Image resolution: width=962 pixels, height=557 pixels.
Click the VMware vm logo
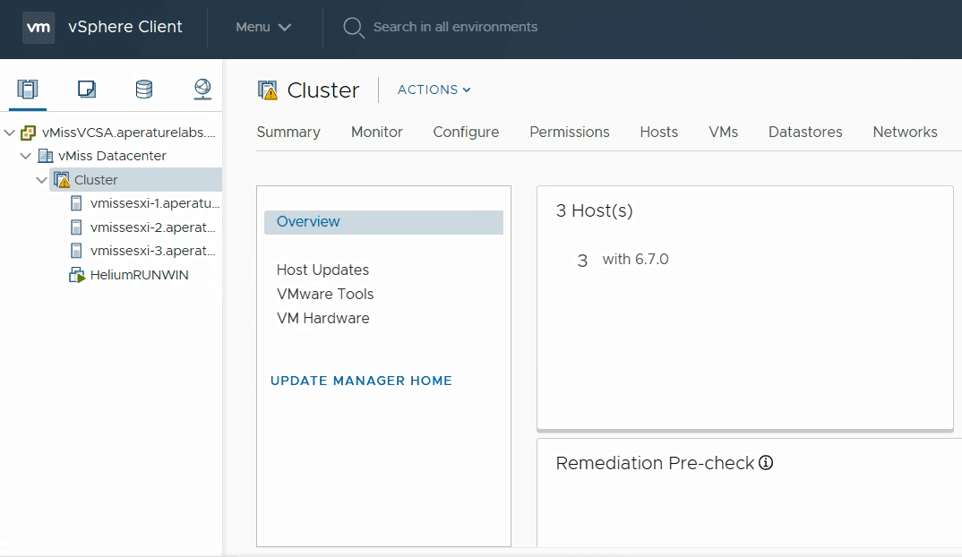(x=39, y=27)
